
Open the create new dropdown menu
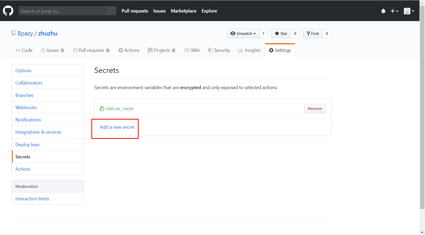(397, 11)
